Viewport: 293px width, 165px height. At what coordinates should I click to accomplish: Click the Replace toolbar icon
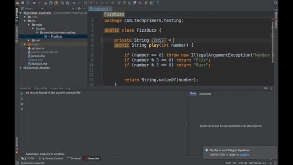pos(68,3)
